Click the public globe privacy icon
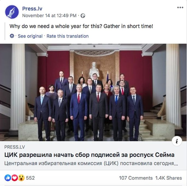The height and width of the screenshot is (186, 187). pyautogui.click(x=83, y=16)
